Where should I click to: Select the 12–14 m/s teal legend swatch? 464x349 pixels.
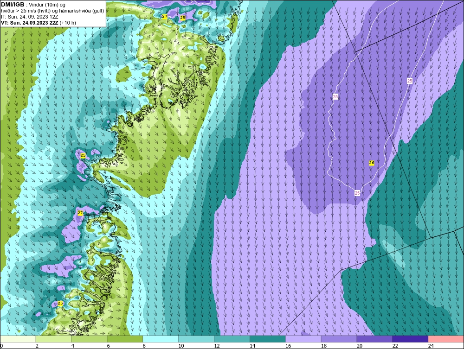[x=232, y=339]
